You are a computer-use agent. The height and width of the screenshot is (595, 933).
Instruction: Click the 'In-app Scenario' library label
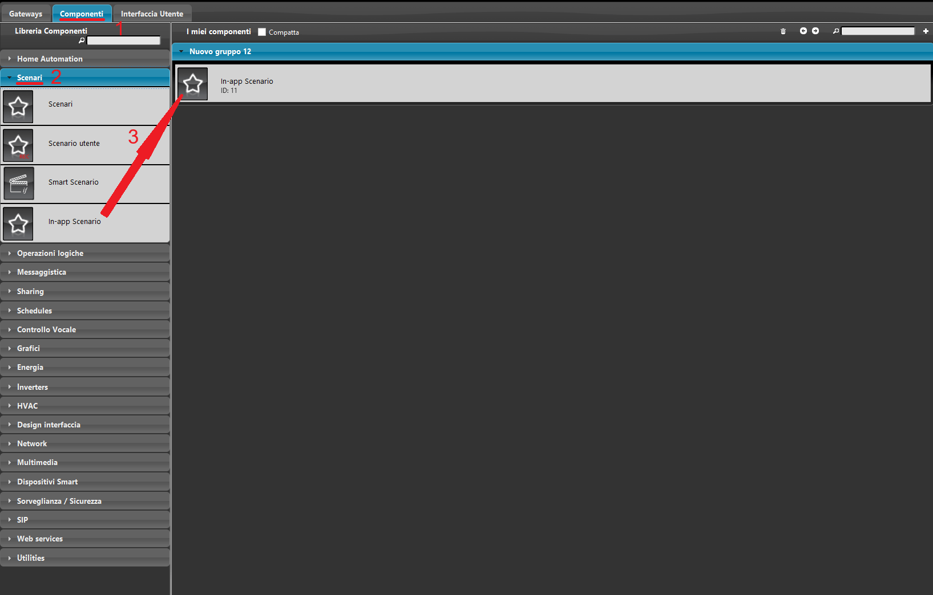pos(75,222)
